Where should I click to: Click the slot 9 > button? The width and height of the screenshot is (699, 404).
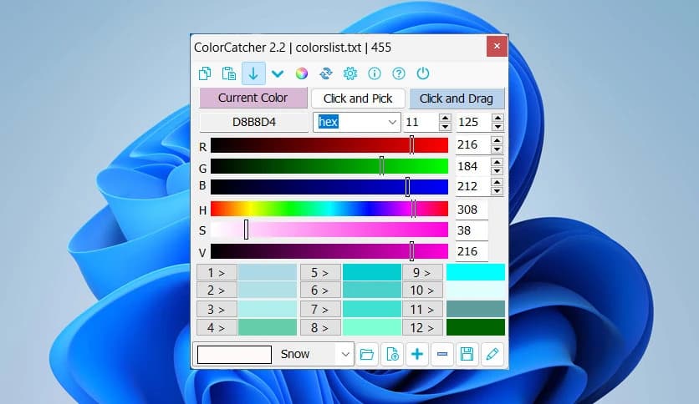422,272
